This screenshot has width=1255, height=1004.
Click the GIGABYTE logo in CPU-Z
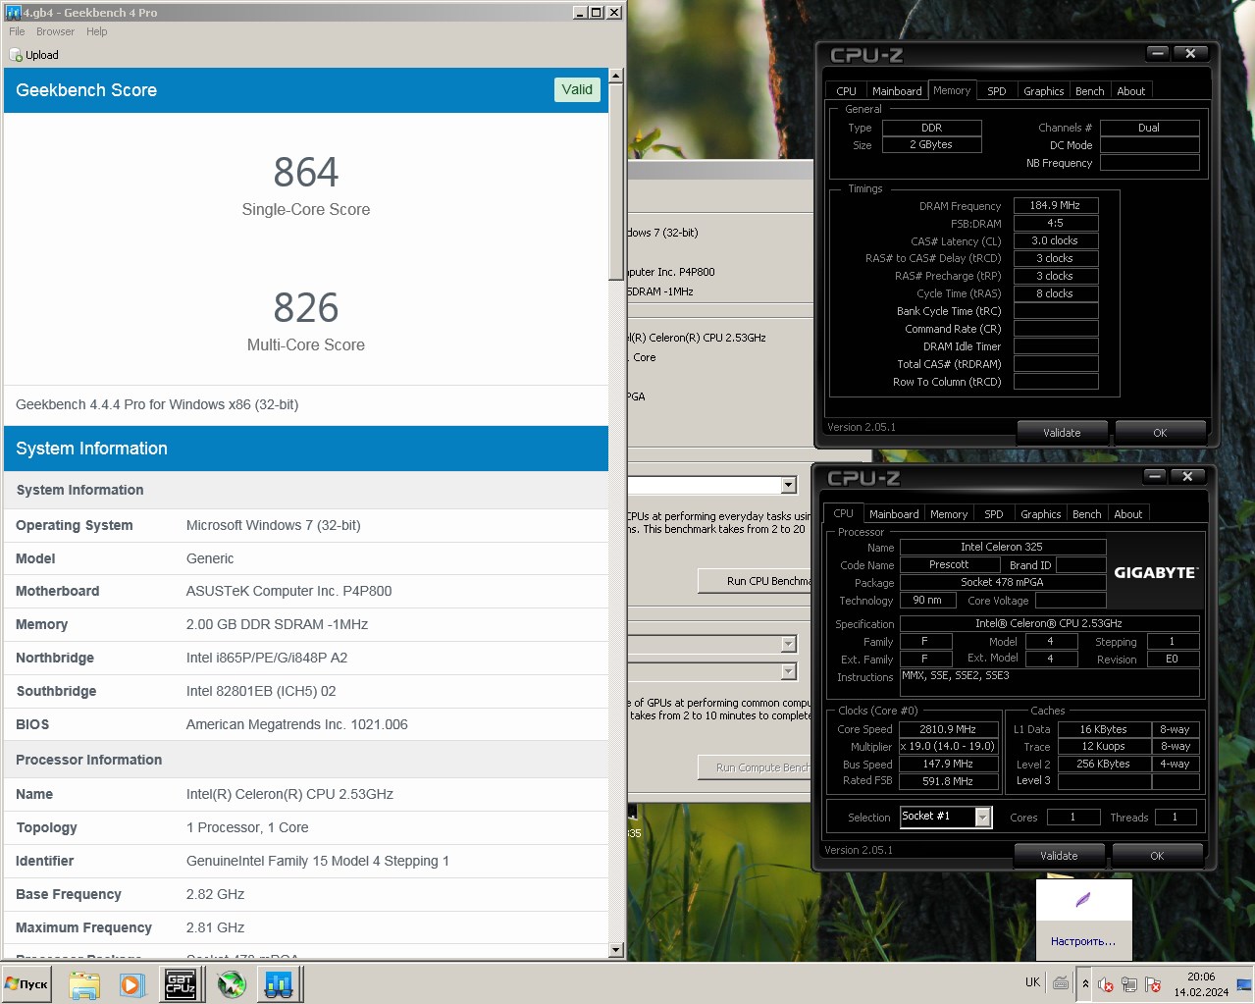tap(1156, 572)
